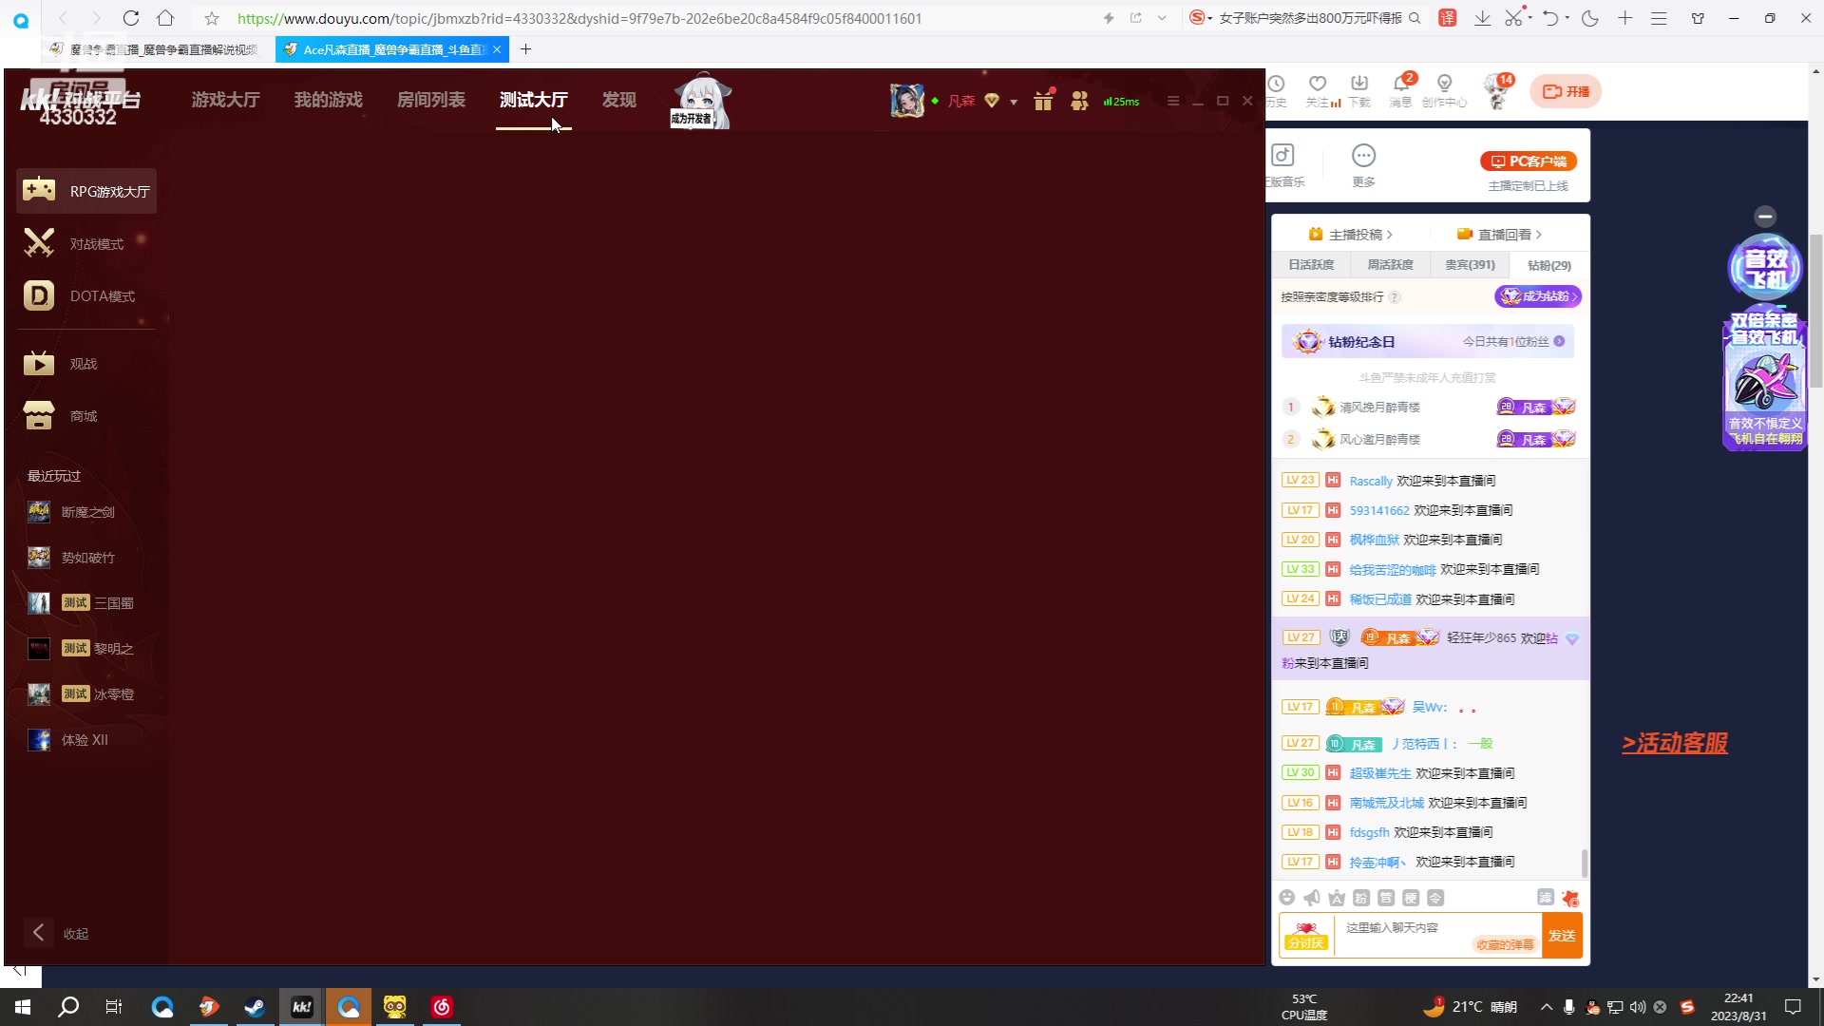The height and width of the screenshot is (1026, 1824).
Task: Switch to 周活跃度 ranking tab
Action: (x=1390, y=265)
